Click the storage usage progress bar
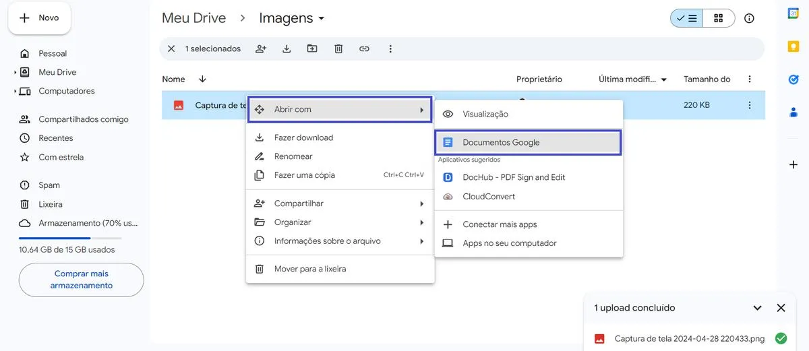This screenshot has width=809, height=351. [70, 238]
